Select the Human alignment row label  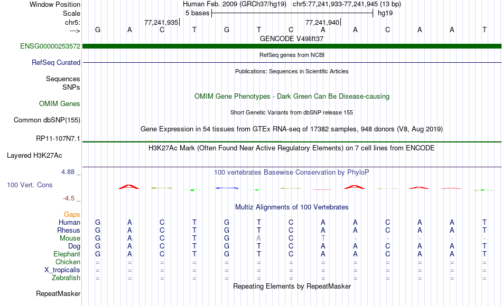pos(69,222)
